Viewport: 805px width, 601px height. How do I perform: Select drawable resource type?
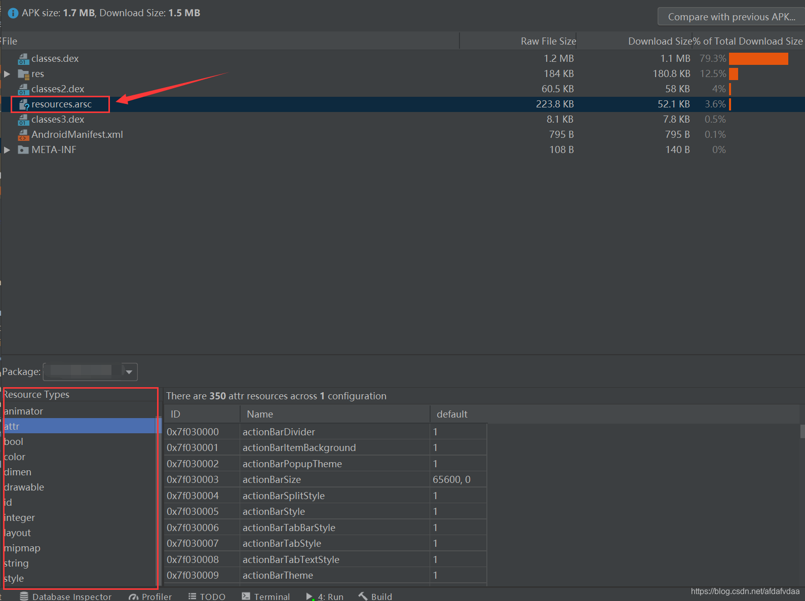pyautogui.click(x=80, y=487)
